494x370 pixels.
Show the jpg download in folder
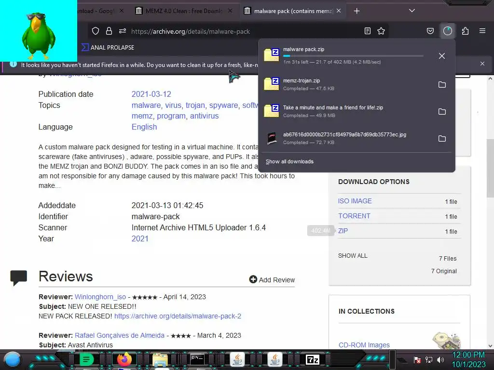pyautogui.click(x=442, y=139)
